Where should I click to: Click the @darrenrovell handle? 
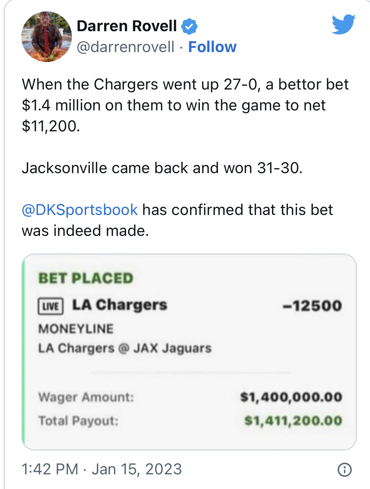pos(125,47)
